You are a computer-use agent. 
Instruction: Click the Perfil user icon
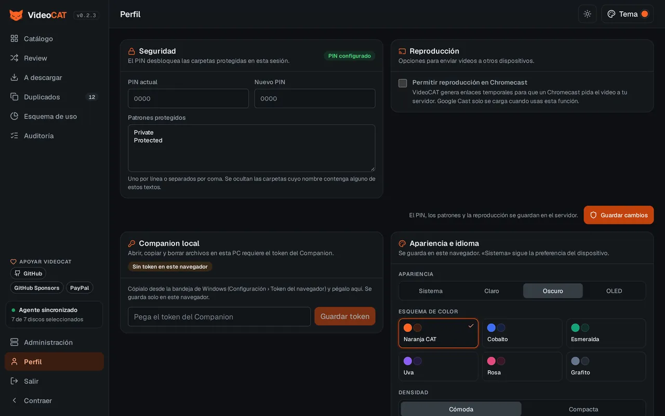coord(14,361)
